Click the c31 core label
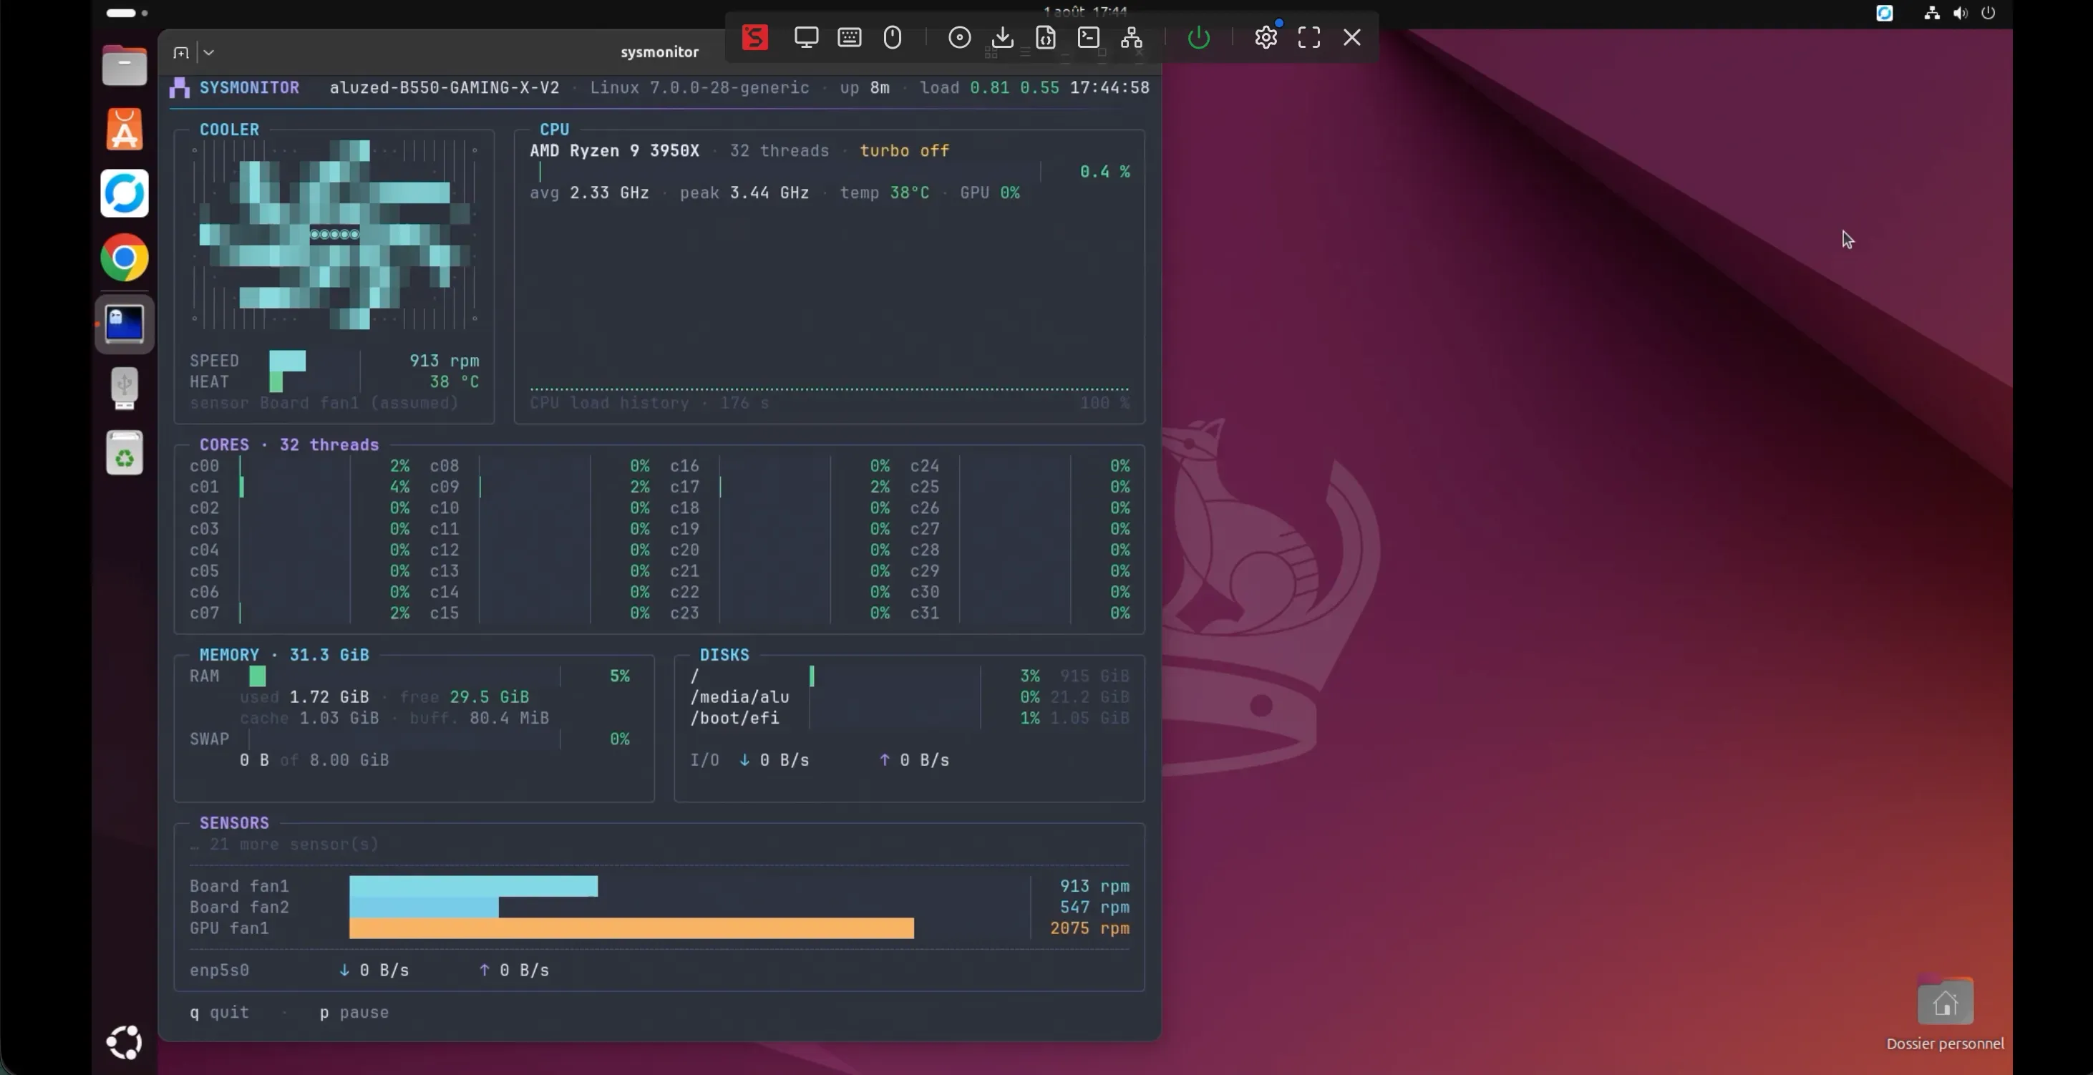 point(925,613)
